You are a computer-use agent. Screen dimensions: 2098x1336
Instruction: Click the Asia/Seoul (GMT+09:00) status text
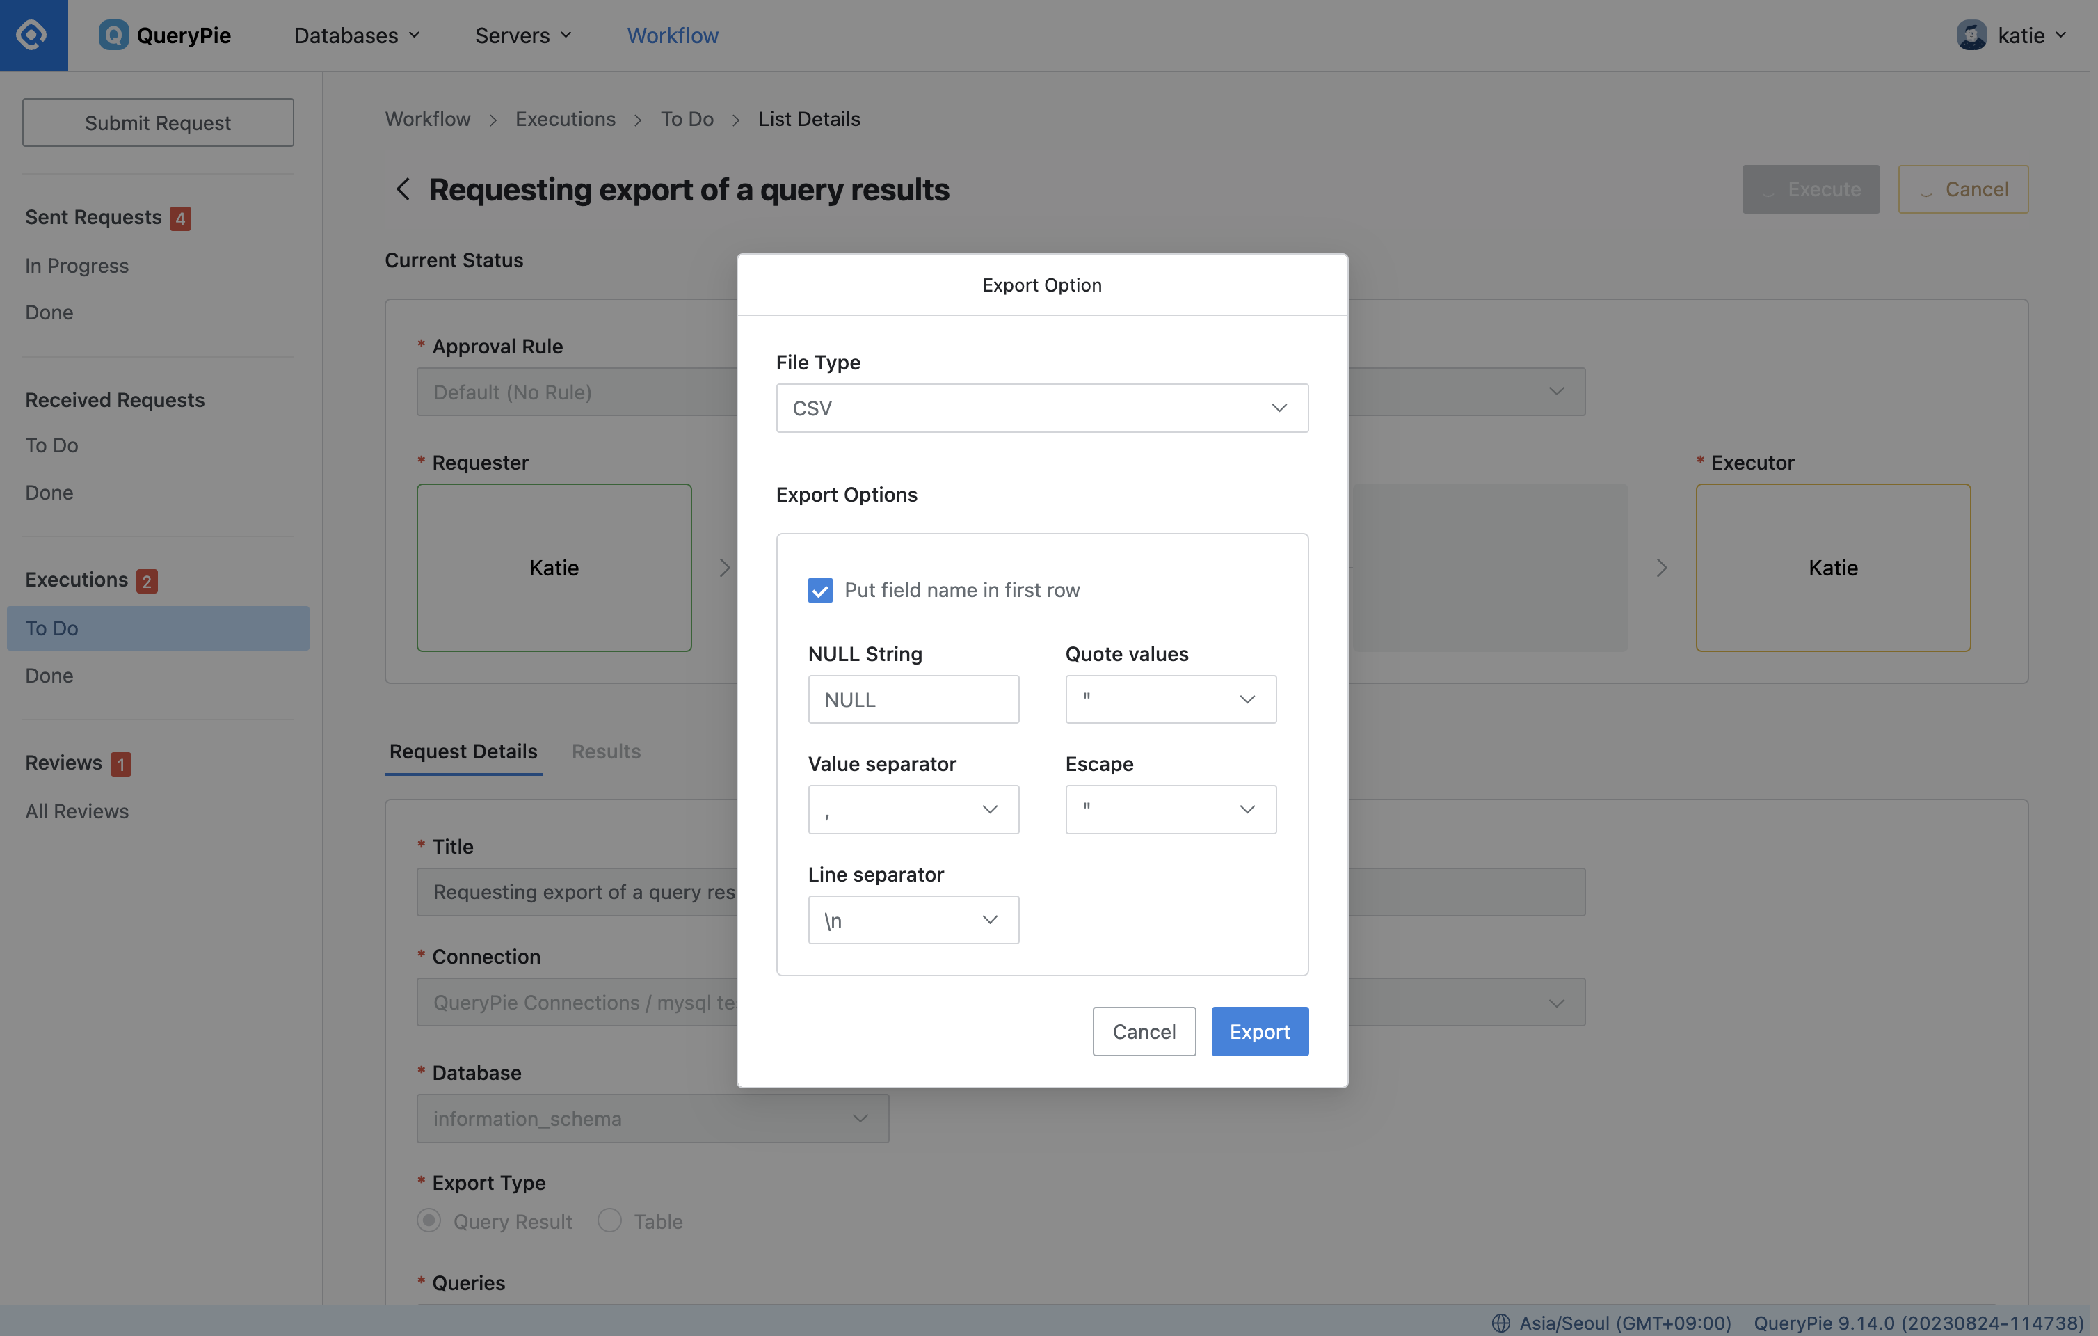coord(1625,1322)
